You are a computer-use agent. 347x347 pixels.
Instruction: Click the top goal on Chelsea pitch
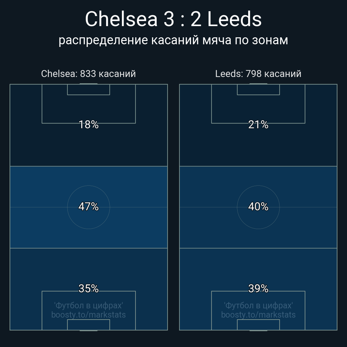click(x=89, y=84)
